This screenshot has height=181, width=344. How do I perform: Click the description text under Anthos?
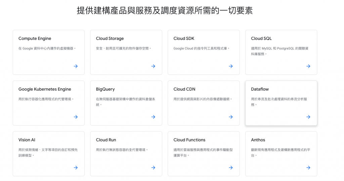pyautogui.click(x=281, y=153)
